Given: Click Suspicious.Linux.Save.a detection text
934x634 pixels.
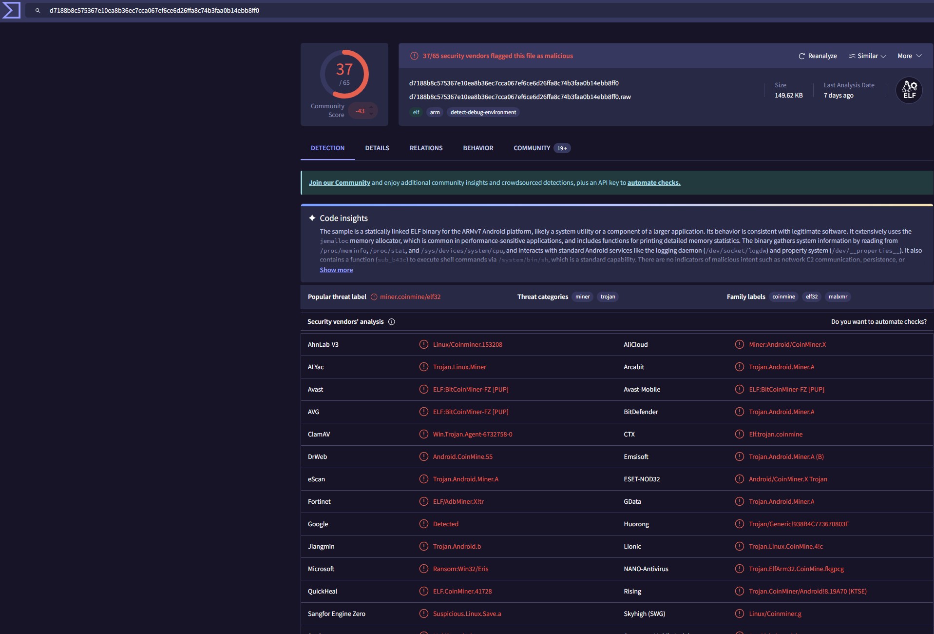Looking at the screenshot, I should click(467, 614).
